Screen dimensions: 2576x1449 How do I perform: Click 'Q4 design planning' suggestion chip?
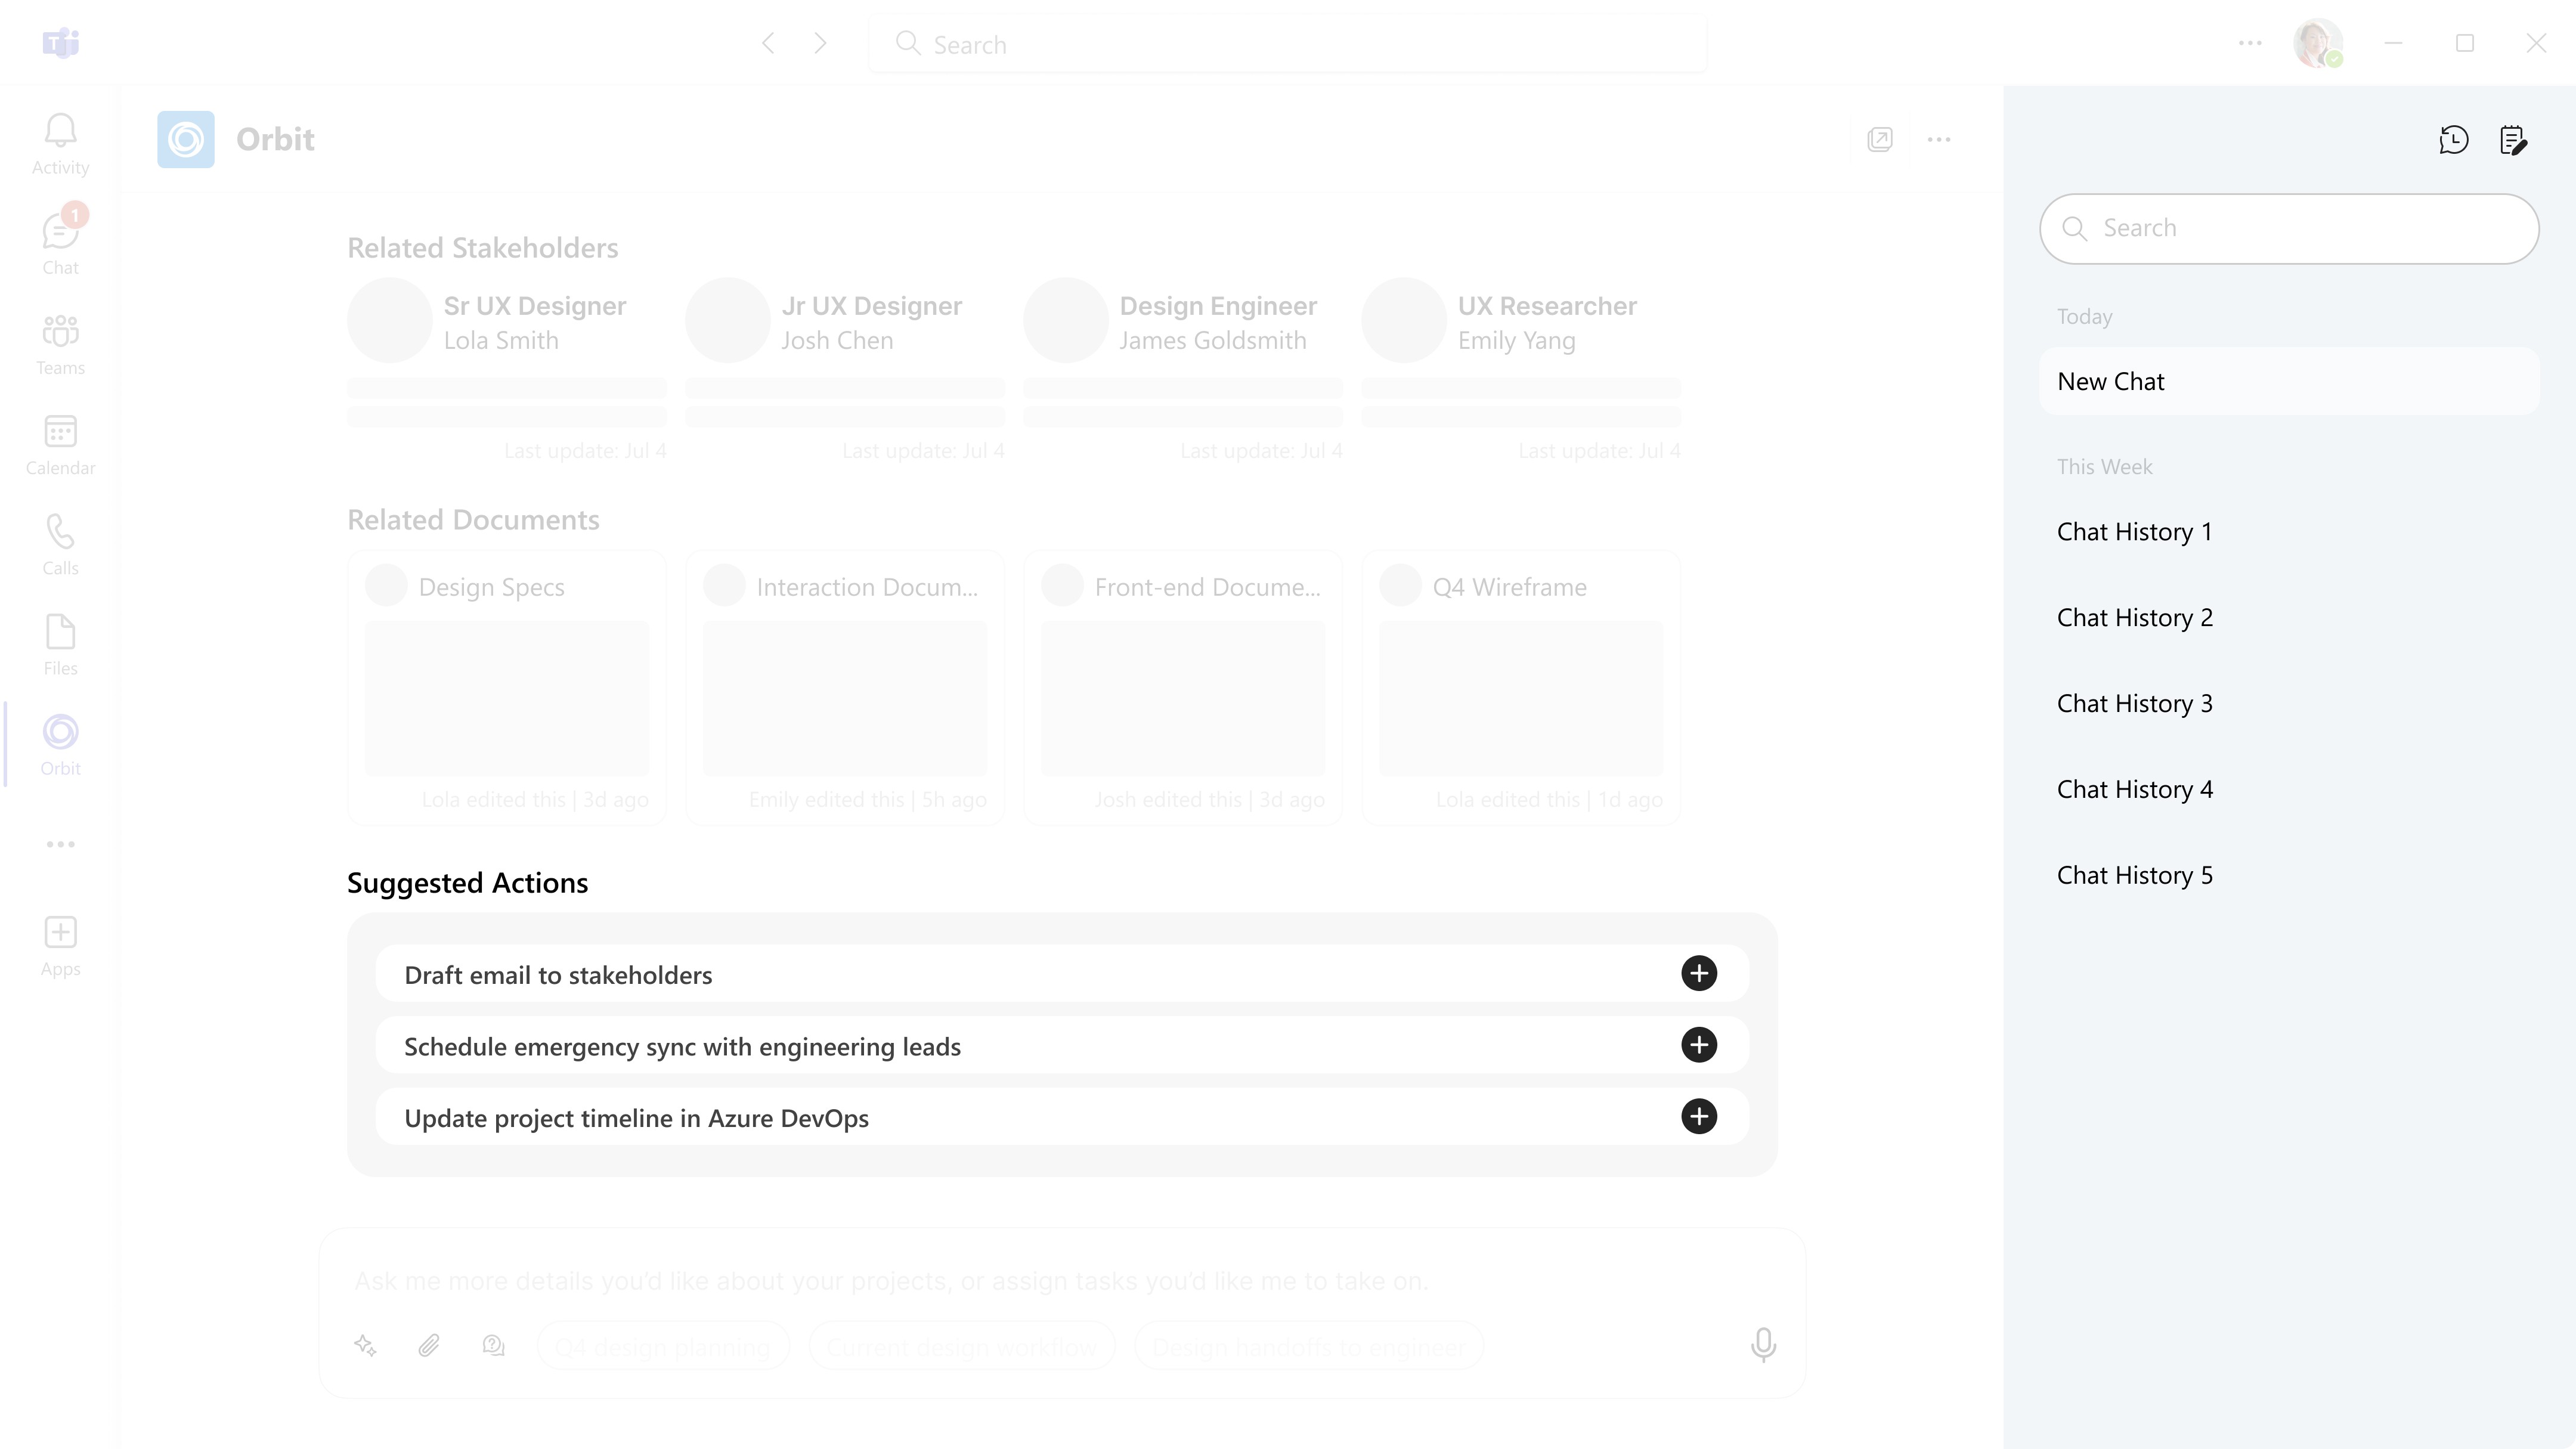point(663,1347)
